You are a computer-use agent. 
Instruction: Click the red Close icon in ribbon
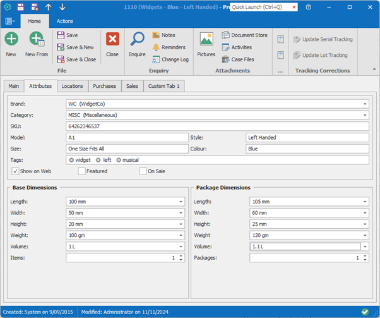click(x=112, y=40)
